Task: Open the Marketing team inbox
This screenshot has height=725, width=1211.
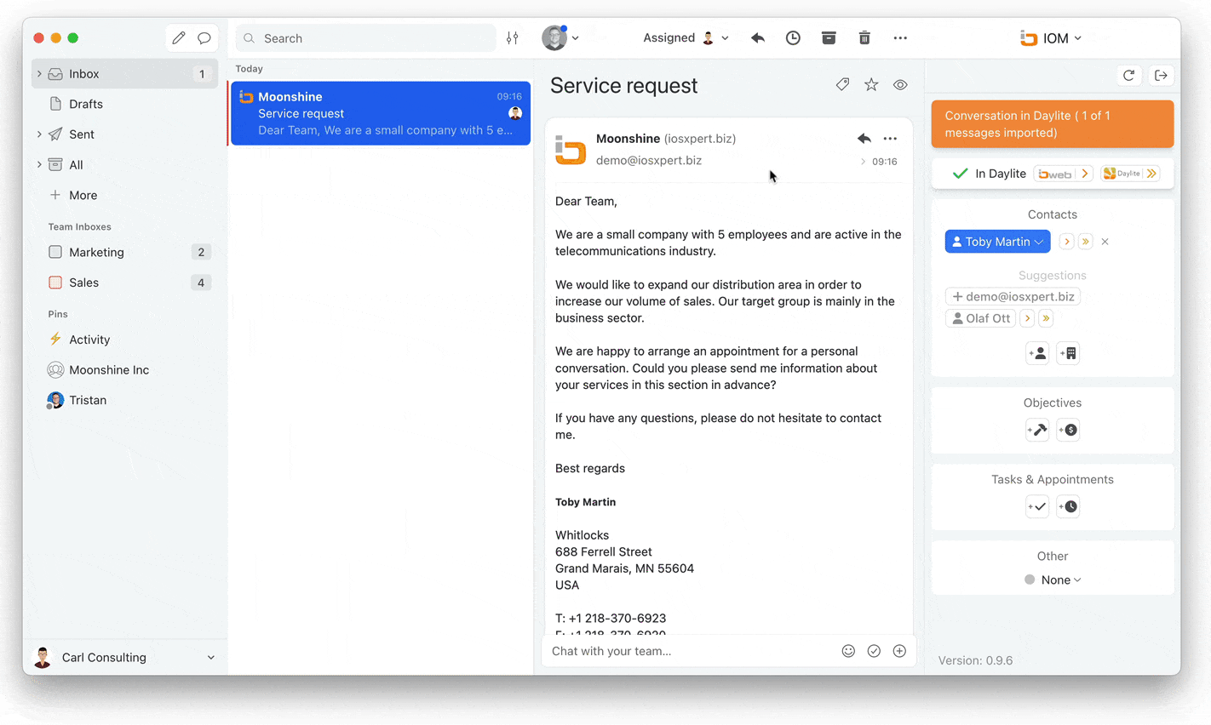Action: pos(124,252)
